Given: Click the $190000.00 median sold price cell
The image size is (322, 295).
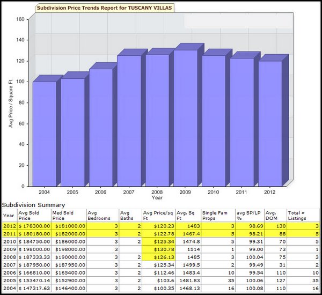Looking at the screenshot, I should pos(69,257).
